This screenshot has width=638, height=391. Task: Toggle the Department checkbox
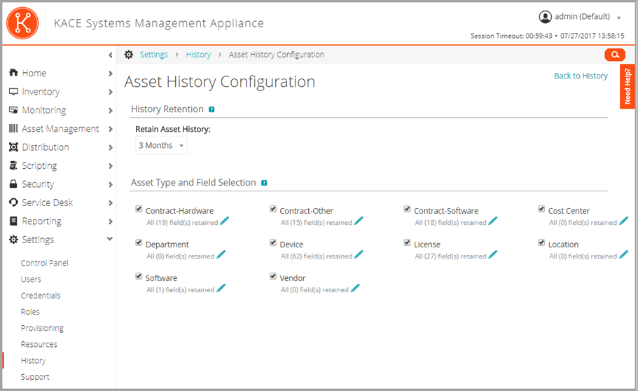point(139,242)
